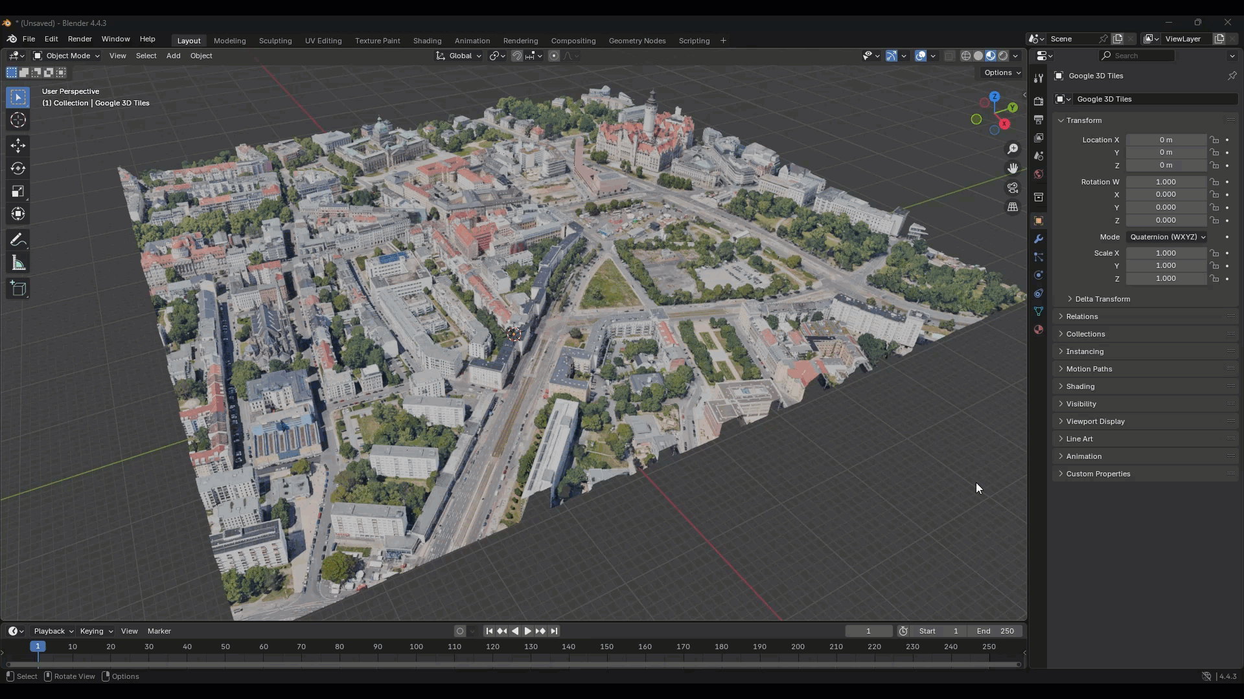1244x699 pixels.
Task: Switch to the Geometry Nodes workspace
Action: click(637, 41)
